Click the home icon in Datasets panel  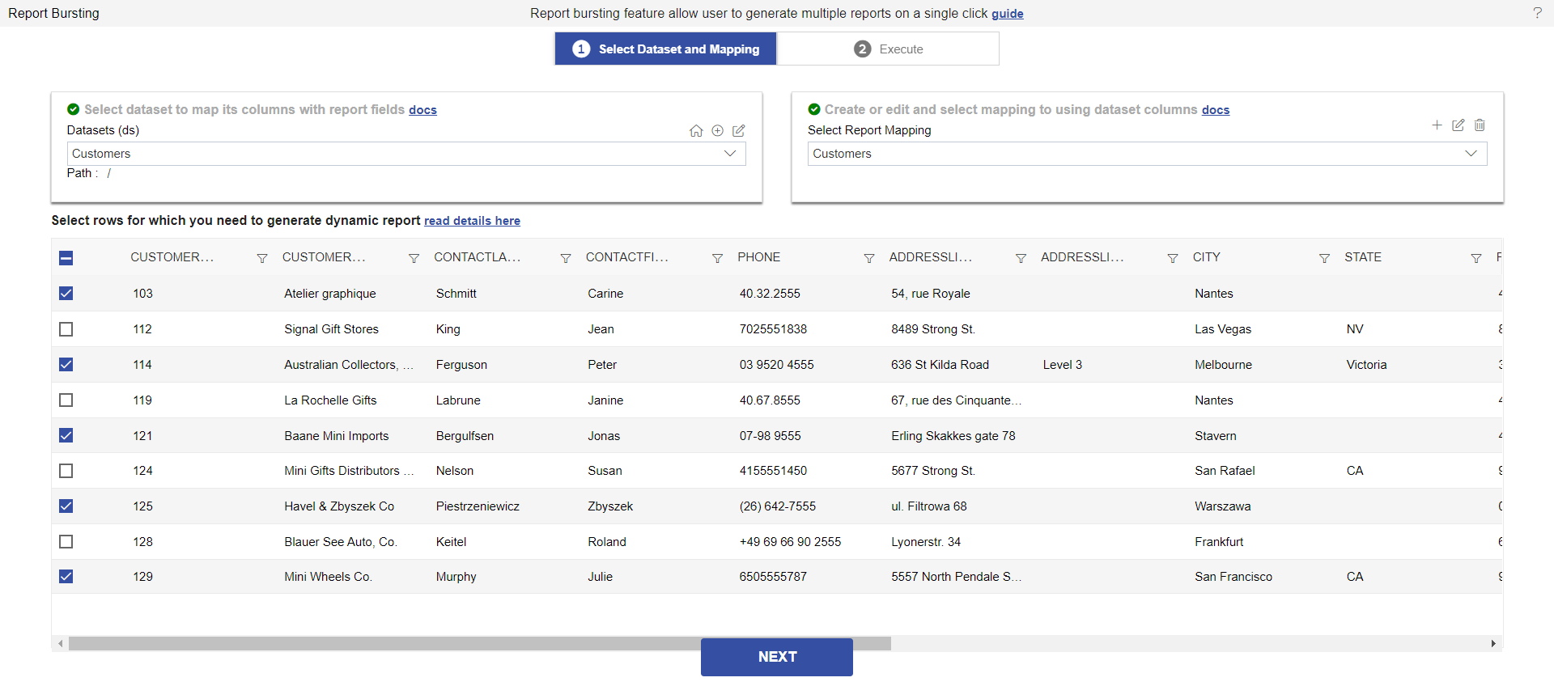(x=696, y=131)
